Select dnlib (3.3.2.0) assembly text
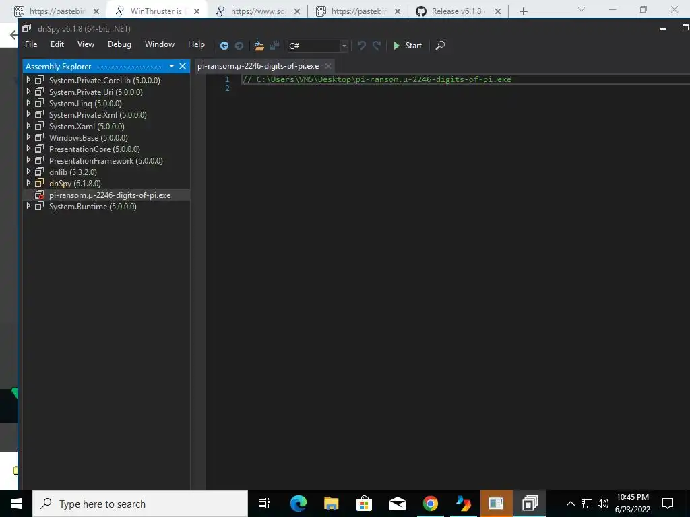The height and width of the screenshot is (517, 690). coord(73,172)
